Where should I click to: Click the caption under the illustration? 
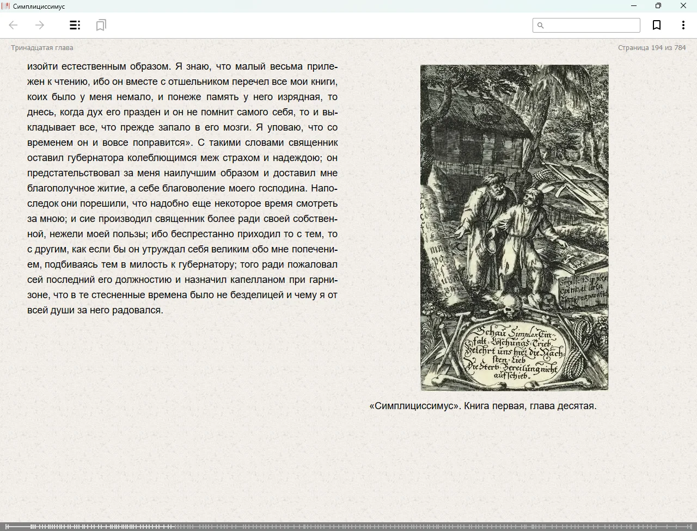coord(482,406)
